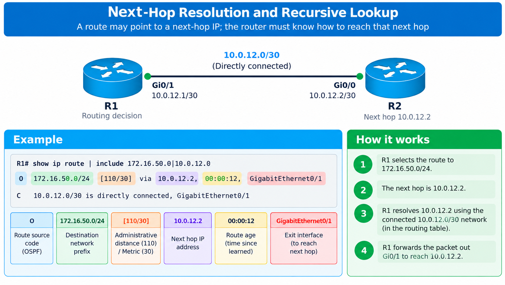This screenshot has height=285, width=505.
Task: Click the 'show ip route | include' command line
Action: click(113, 164)
